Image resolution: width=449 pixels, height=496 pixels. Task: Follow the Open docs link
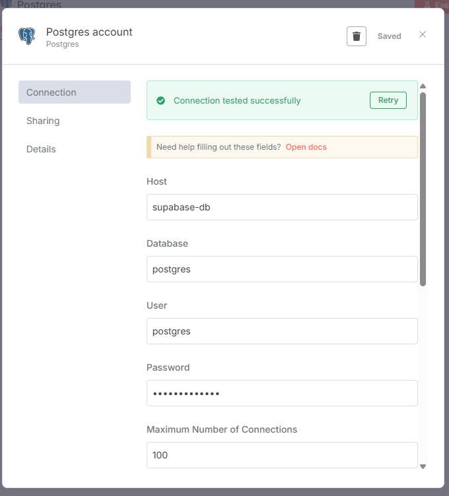point(306,147)
